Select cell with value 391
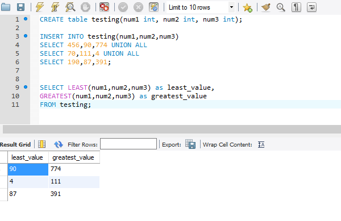Image resolution: width=341 pixels, height=221 pixels. [74, 194]
